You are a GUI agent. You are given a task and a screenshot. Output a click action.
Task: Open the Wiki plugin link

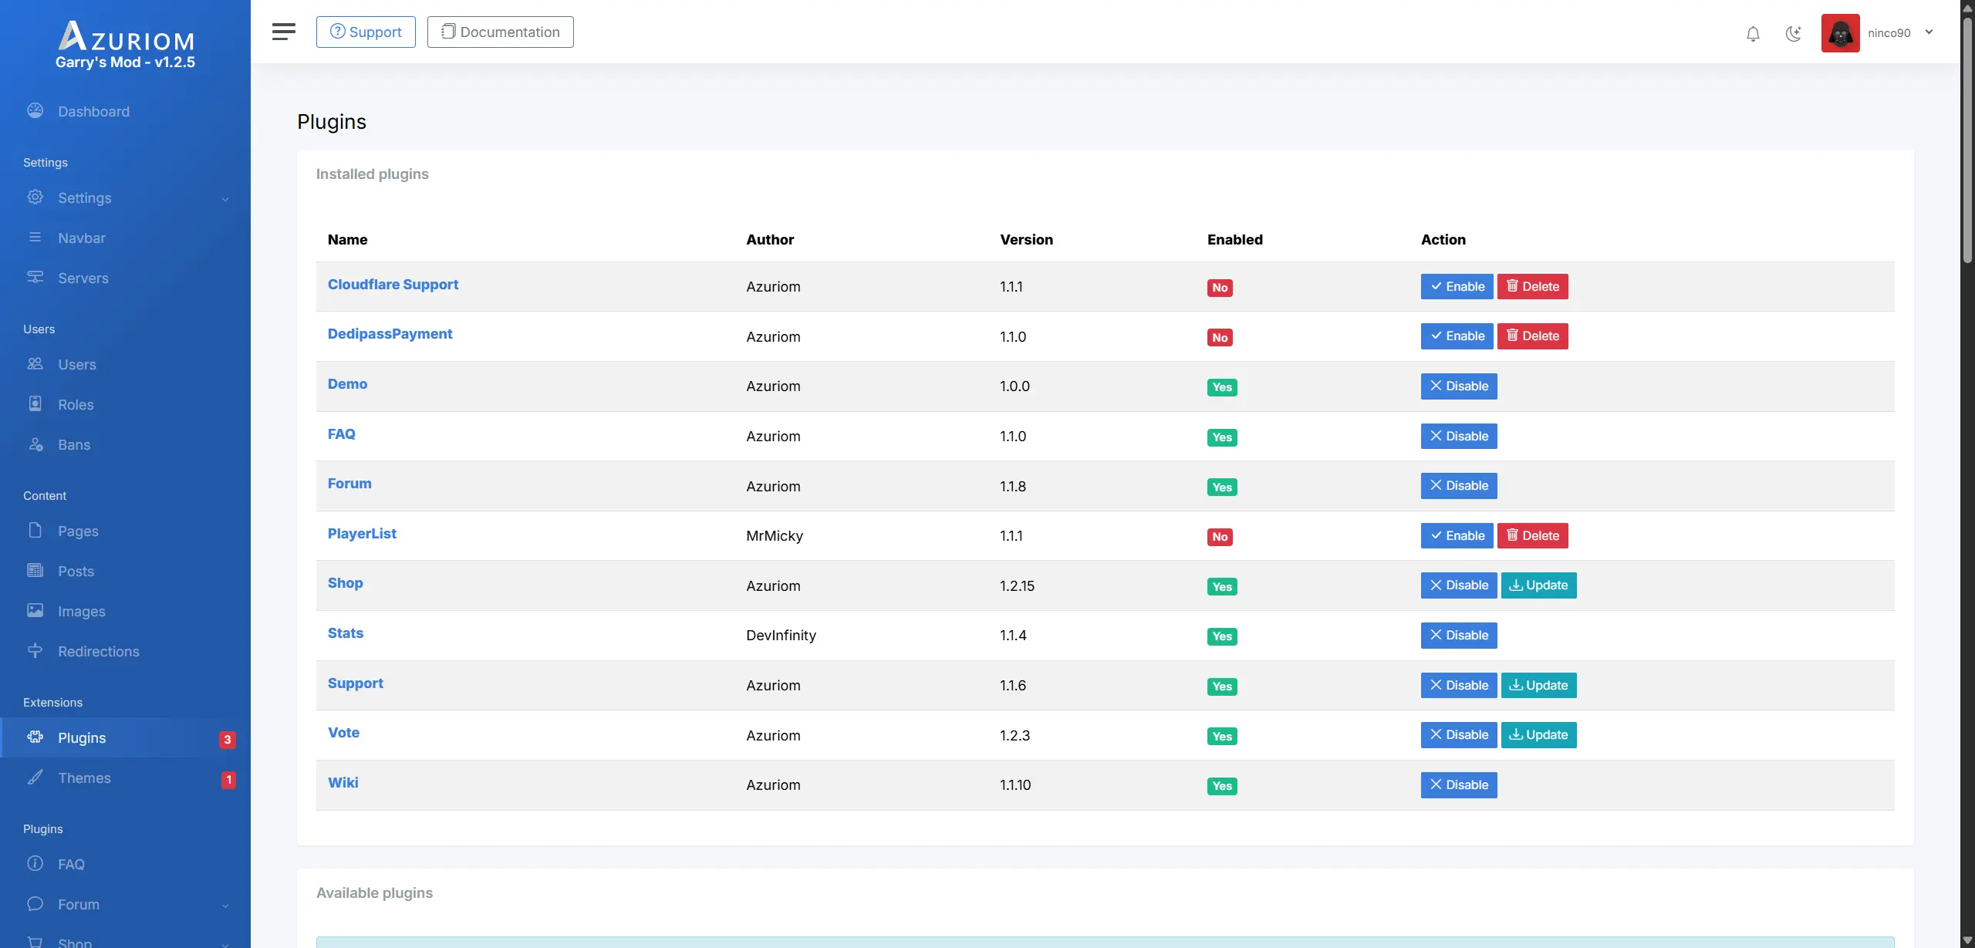pyautogui.click(x=343, y=783)
